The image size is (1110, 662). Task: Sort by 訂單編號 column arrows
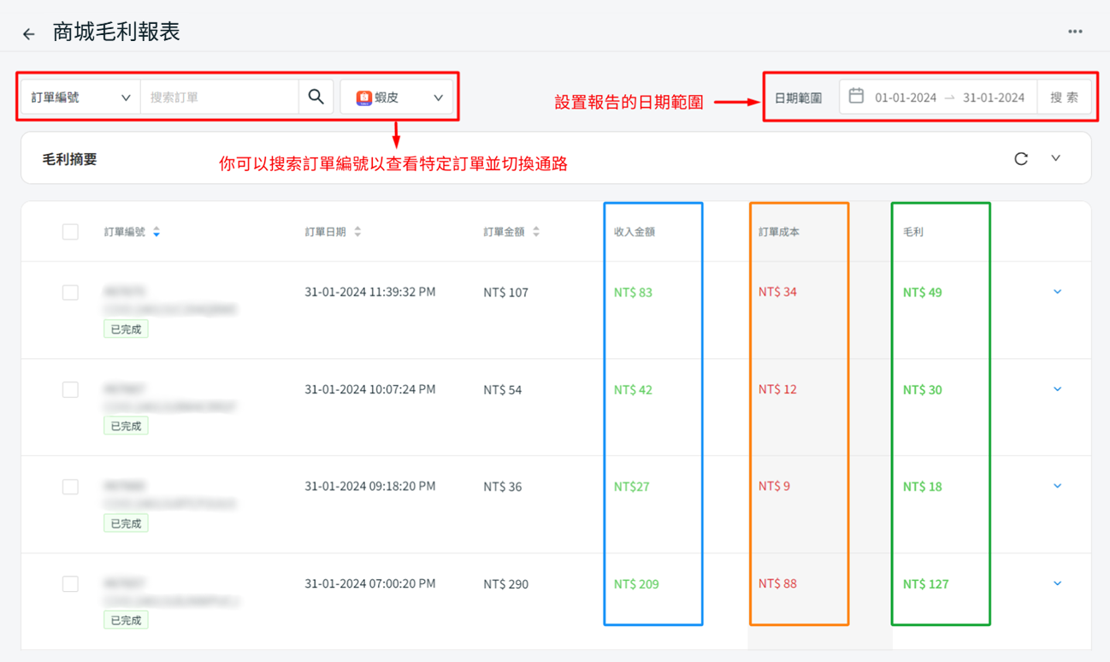click(156, 232)
